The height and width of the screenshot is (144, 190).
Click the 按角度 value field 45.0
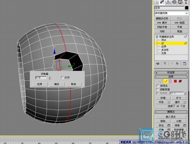pyautogui.click(x=177, y=93)
